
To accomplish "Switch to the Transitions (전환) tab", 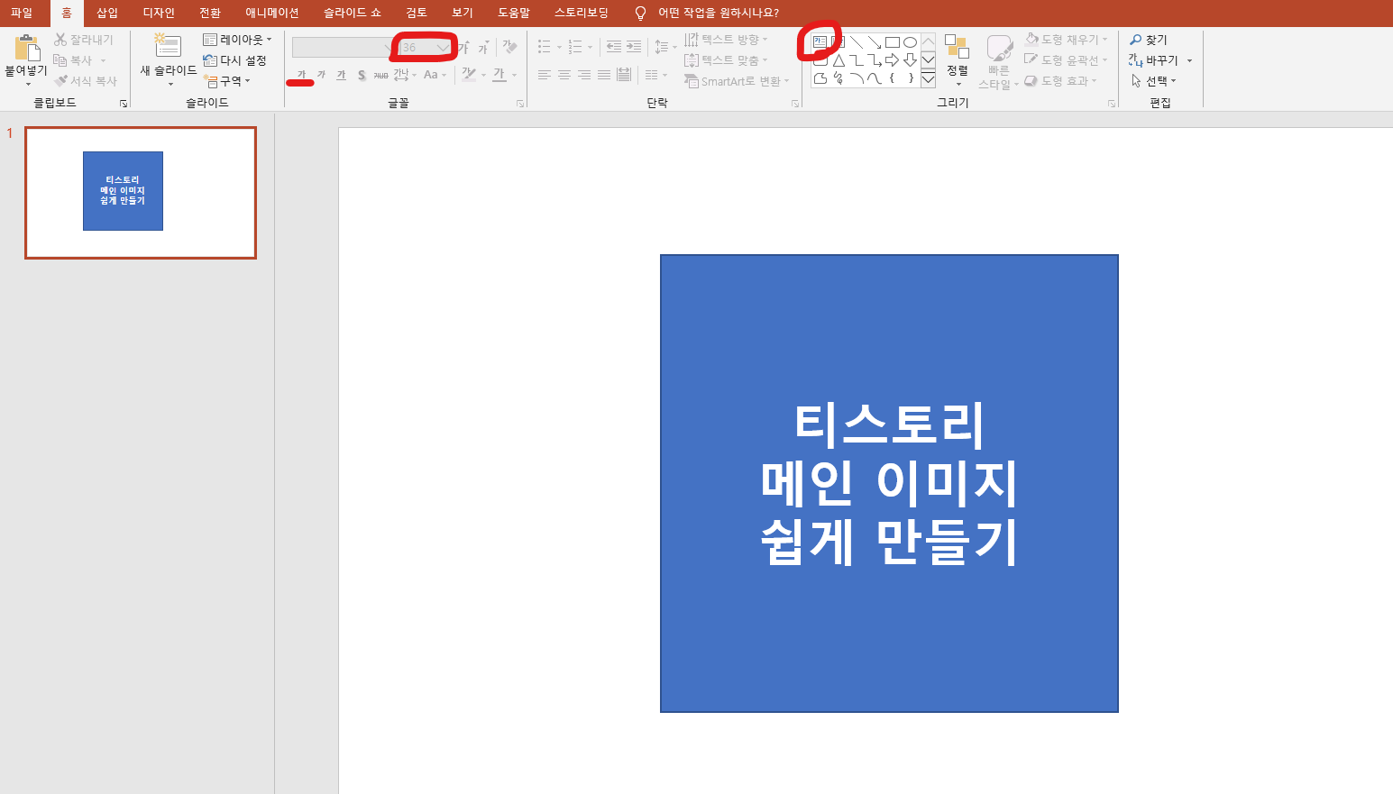I will point(210,13).
